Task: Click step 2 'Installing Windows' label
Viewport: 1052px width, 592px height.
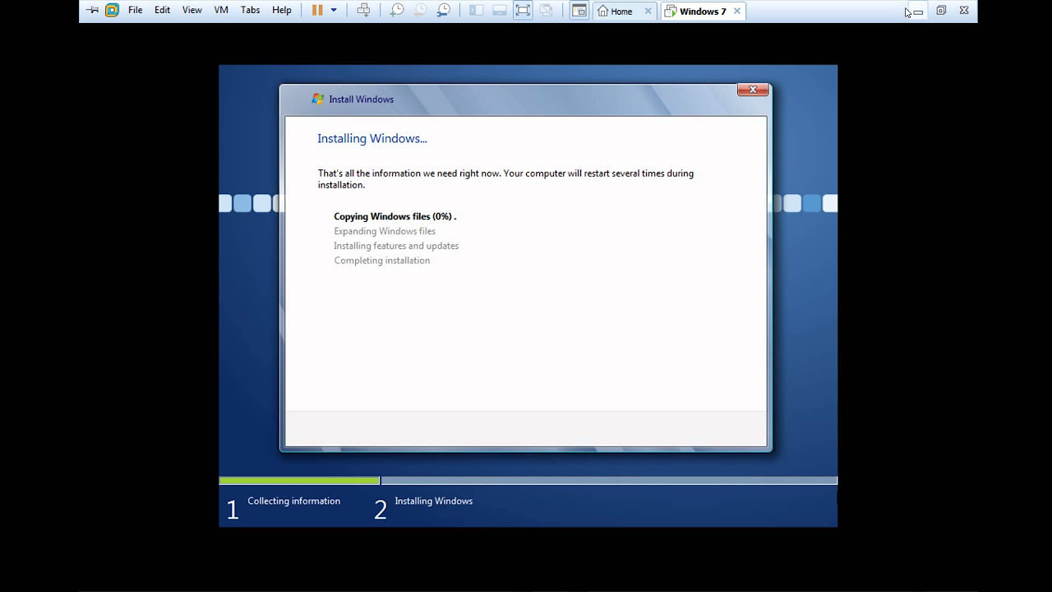Action: [x=433, y=501]
